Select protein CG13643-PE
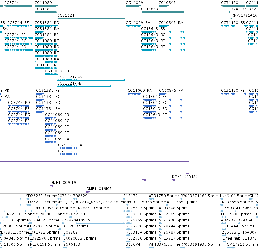This screenshot has height=249, width=258. tap(163, 118)
